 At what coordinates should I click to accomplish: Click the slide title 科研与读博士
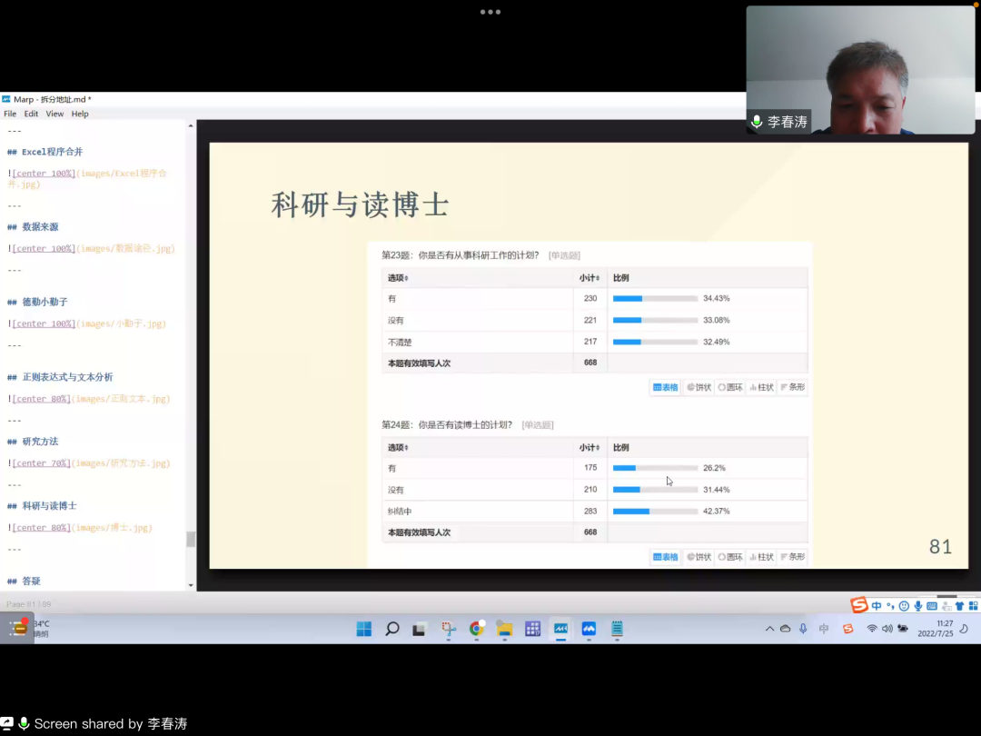(x=360, y=205)
